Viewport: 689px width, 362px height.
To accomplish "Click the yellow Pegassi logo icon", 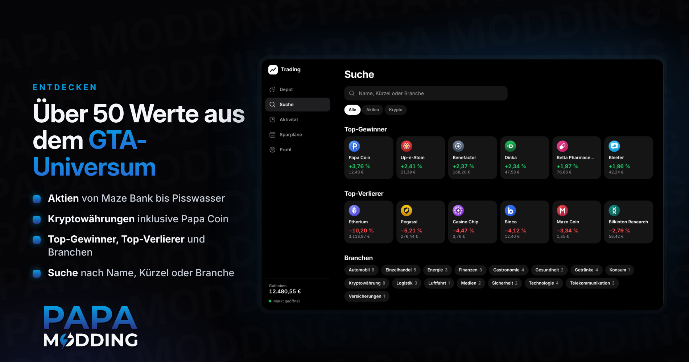I will pyautogui.click(x=406, y=210).
